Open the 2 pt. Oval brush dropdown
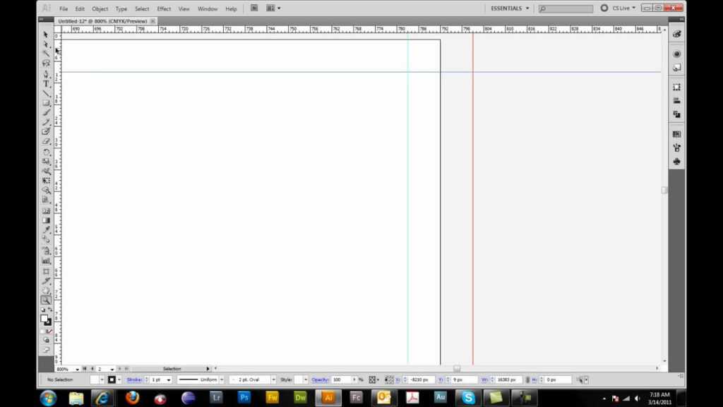This screenshot has width=723, height=407. coord(275,379)
